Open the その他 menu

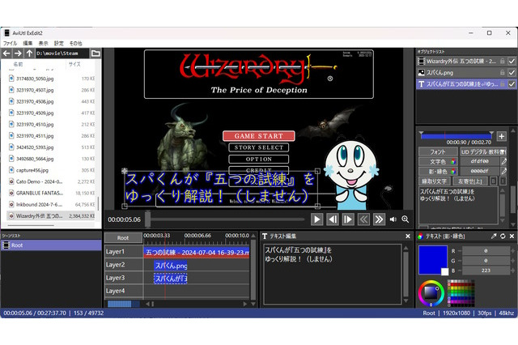pyautogui.click(x=75, y=43)
